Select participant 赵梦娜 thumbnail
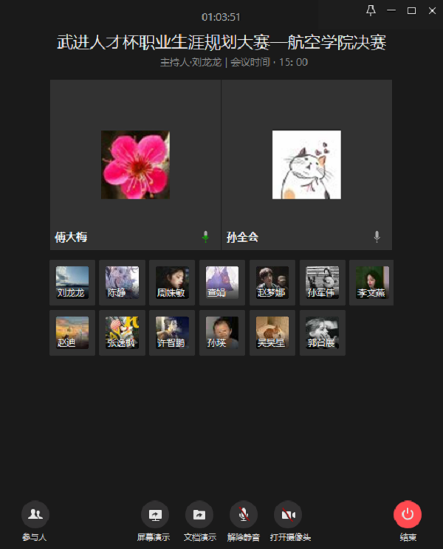This screenshot has height=549, width=443. (272, 283)
